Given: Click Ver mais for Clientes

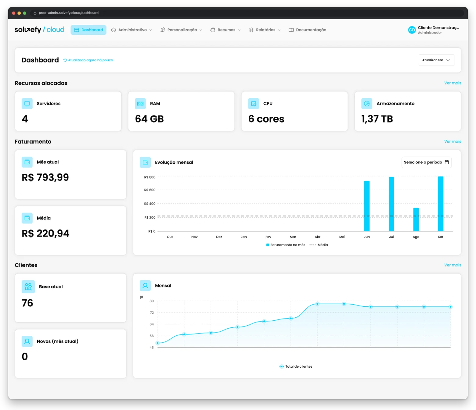Looking at the screenshot, I should click(x=453, y=265).
